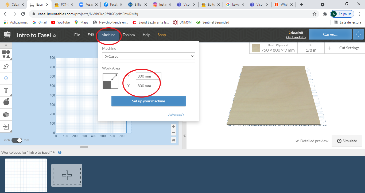Toggle the Detailed preview checkmark
The image size is (365, 193).
point(312,141)
